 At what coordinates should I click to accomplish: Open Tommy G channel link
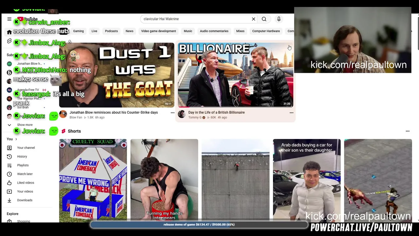[195, 117]
